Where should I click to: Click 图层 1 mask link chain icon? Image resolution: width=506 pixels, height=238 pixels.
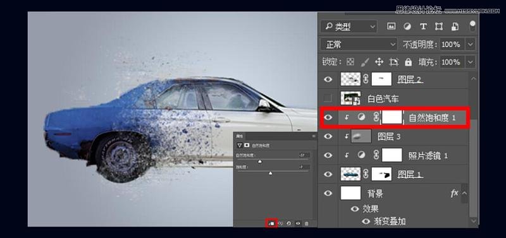[x=366, y=174]
